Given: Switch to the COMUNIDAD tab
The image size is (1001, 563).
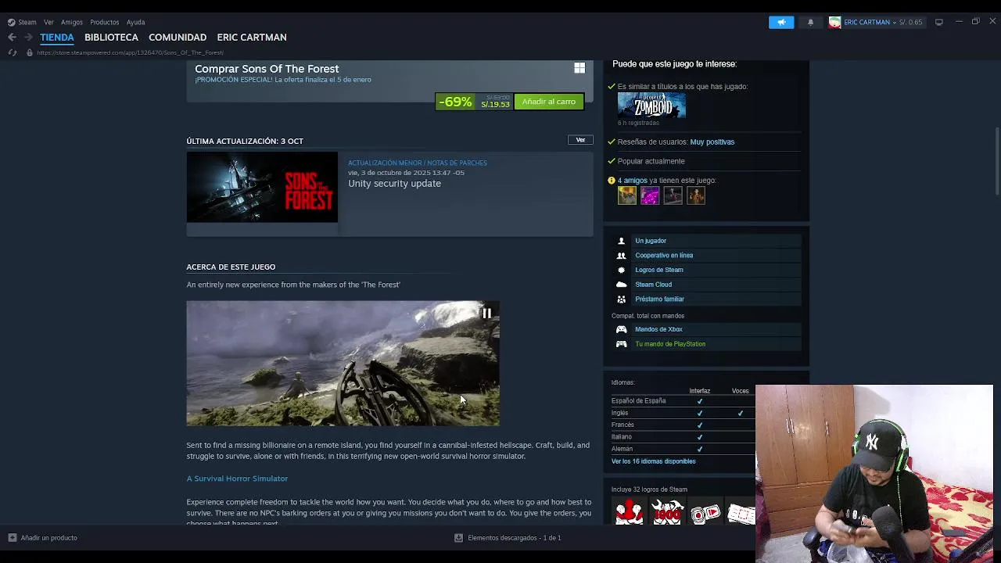Looking at the screenshot, I should point(178,37).
